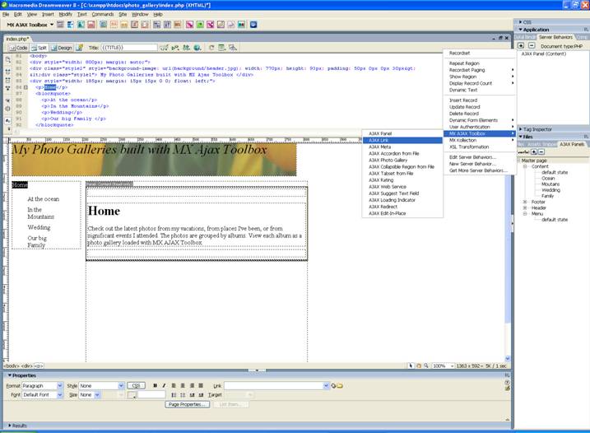Open the View options icon in document toolbar
The image size is (590, 433).
222,48
